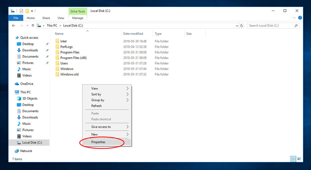Switch to Details view icon in status bar
The height and width of the screenshot is (170, 311).
point(293,159)
